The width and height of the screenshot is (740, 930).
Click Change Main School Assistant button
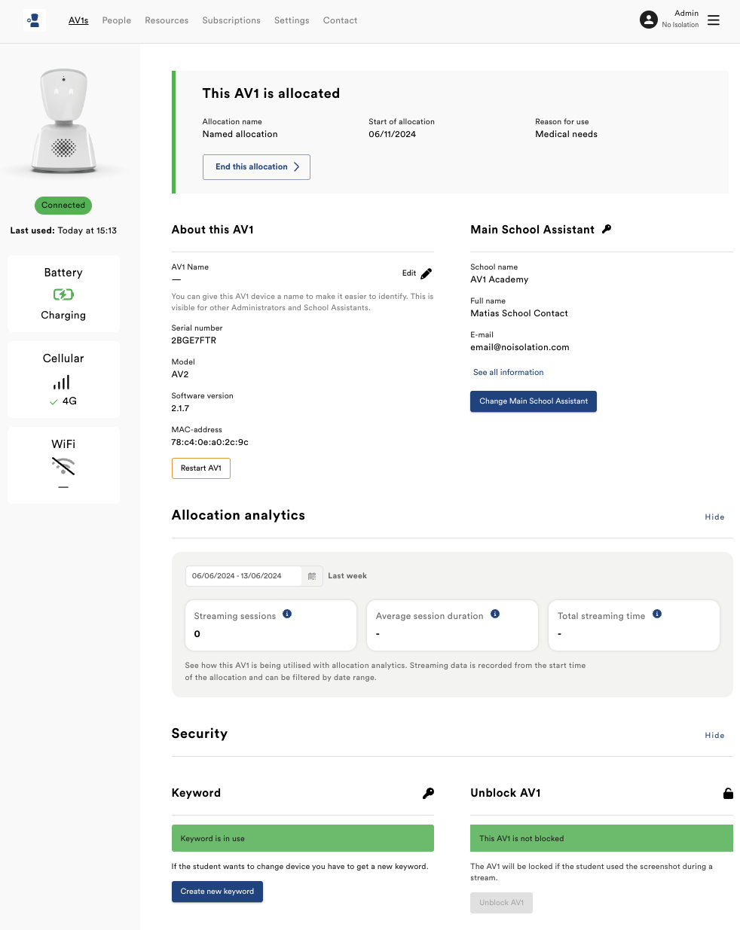tap(534, 401)
